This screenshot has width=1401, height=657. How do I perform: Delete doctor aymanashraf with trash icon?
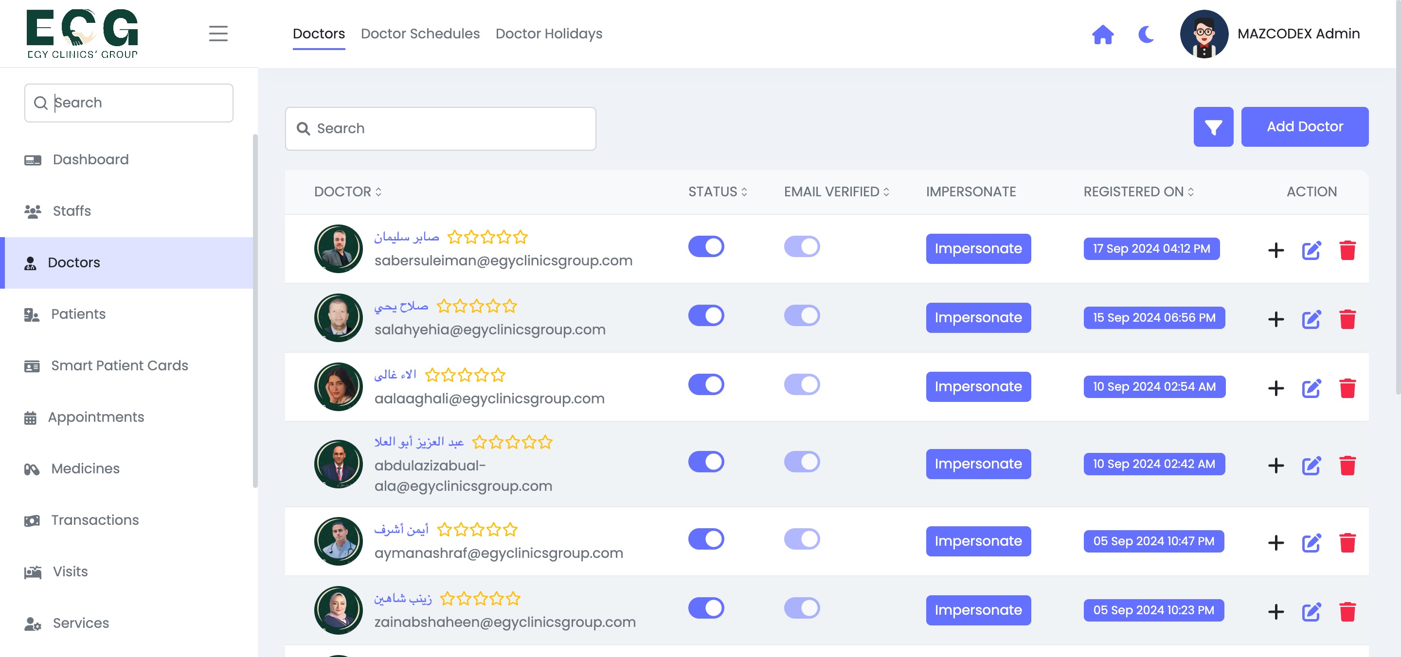pyautogui.click(x=1347, y=543)
